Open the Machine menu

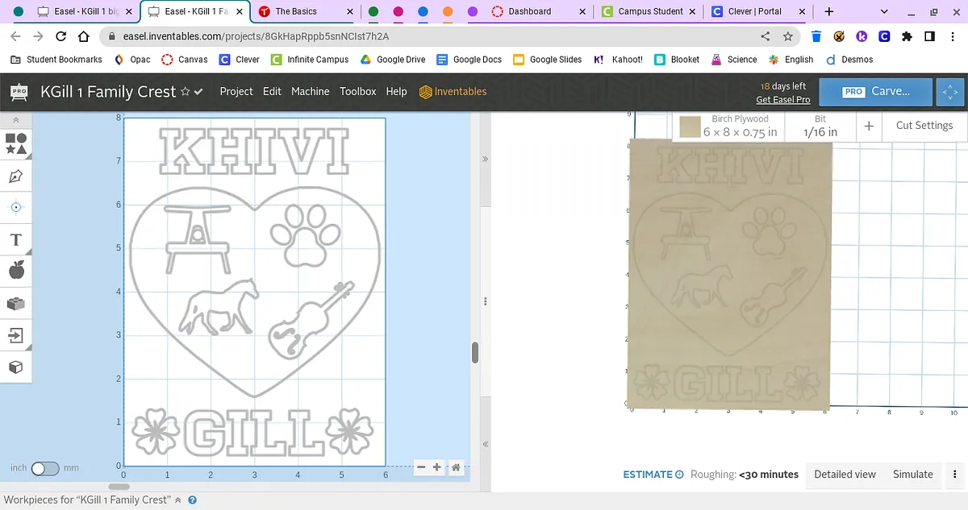(310, 92)
